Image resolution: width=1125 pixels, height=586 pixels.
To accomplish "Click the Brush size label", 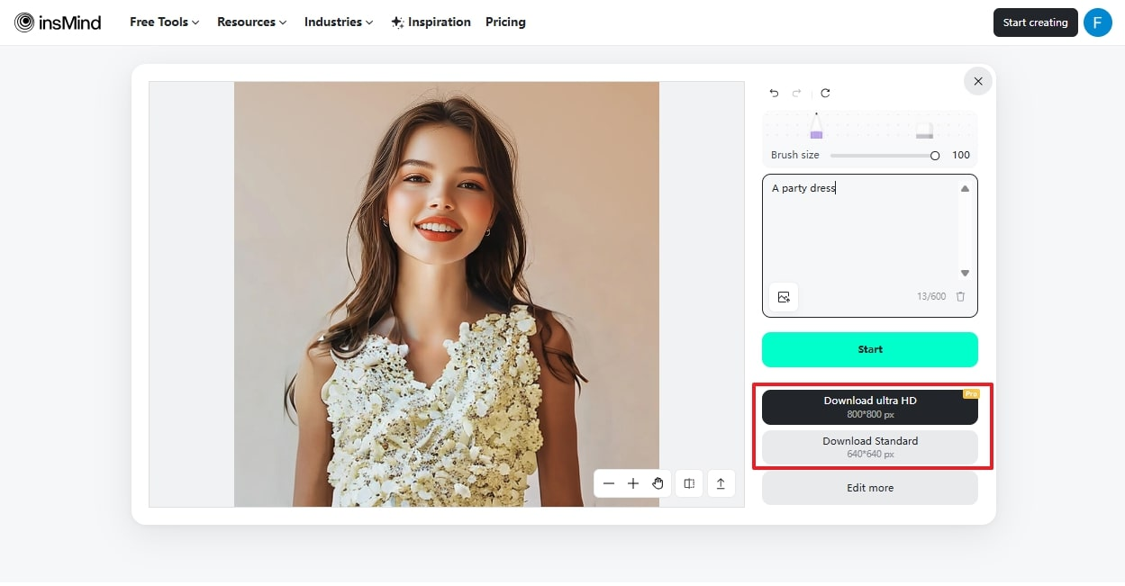I will 795,156.
